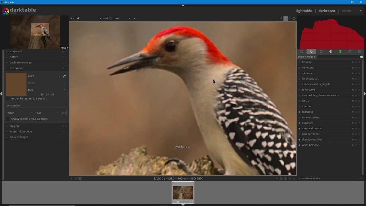Viewport: 366px width, 206px height.
Task: Open global preferences gear icon
Action: pyautogui.click(x=294, y=18)
